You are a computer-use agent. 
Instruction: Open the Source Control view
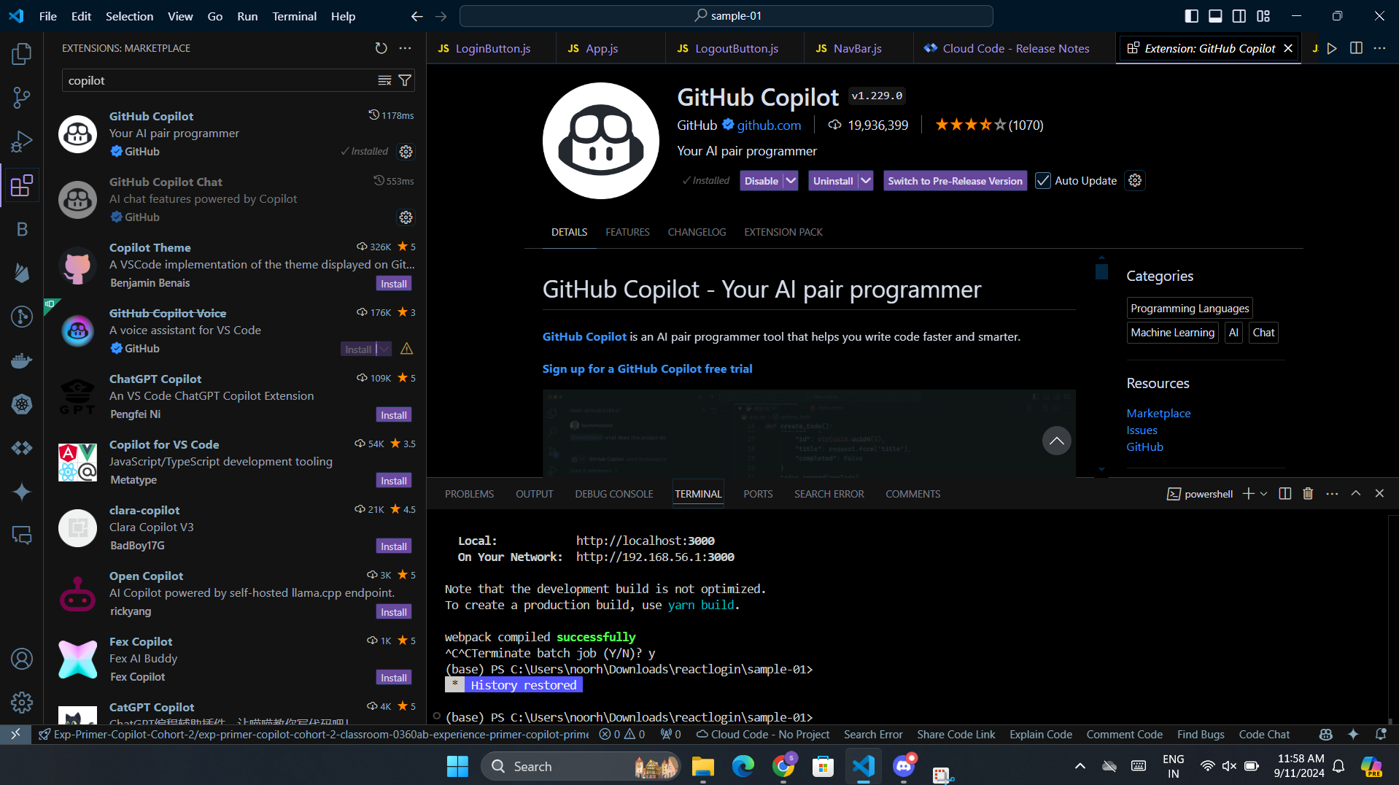21,97
